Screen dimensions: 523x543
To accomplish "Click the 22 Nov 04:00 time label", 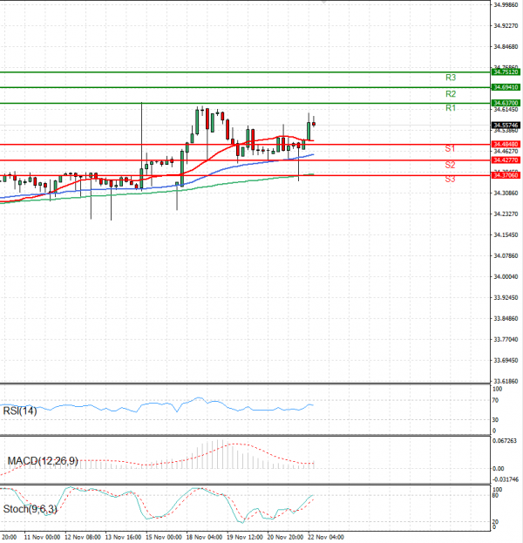I will [x=326, y=537].
